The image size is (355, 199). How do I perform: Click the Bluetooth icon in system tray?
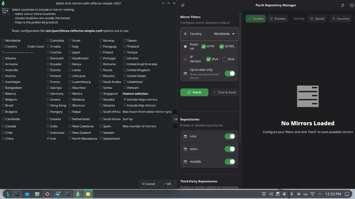coord(292,194)
